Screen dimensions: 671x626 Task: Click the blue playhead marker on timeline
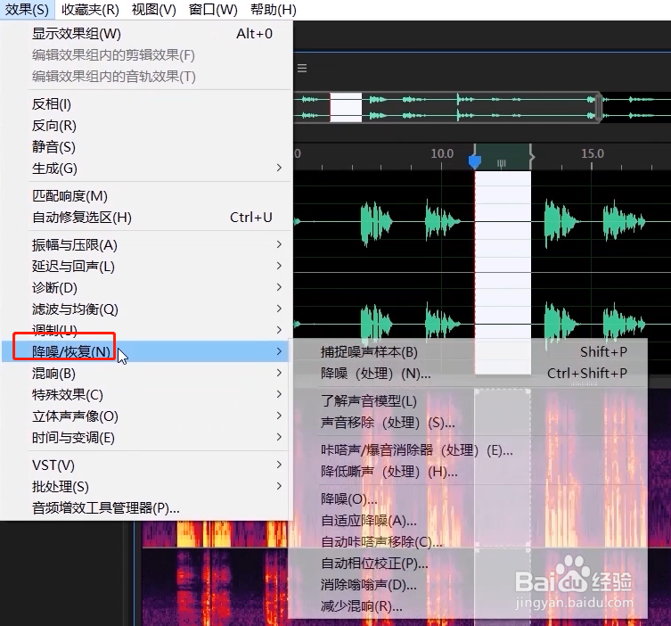click(475, 162)
